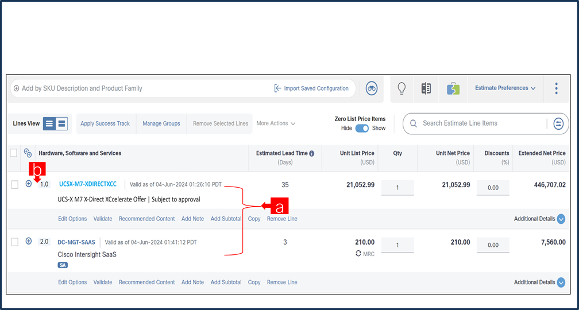This screenshot has height=310, width=579.
Task: Click Import Saved Configuration link
Action: tap(312, 88)
